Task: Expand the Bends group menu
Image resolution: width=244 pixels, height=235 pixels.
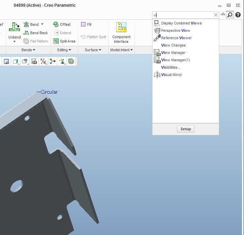Action: pyautogui.click(x=28, y=50)
